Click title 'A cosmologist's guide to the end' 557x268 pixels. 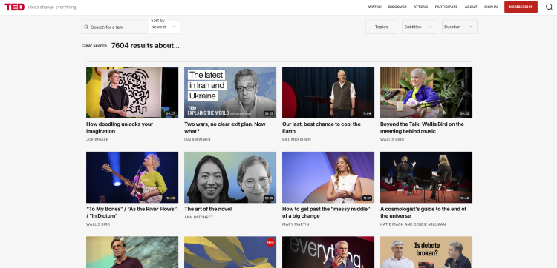(423, 212)
